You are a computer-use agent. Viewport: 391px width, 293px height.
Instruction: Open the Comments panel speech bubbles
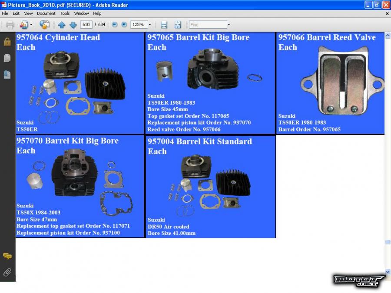(7, 256)
